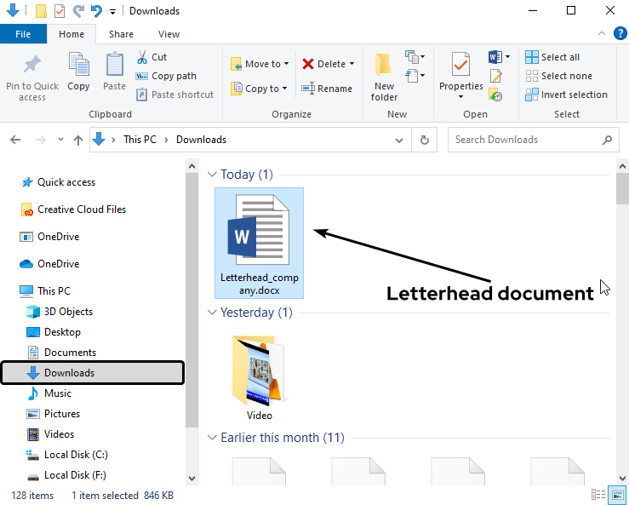Viewport: 629px width, 505px height.
Task: Open the Delete dropdown arrow
Action: 352,64
